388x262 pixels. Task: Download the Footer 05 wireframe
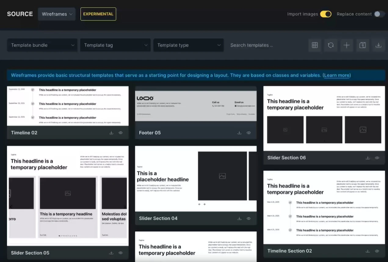pos(239,133)
